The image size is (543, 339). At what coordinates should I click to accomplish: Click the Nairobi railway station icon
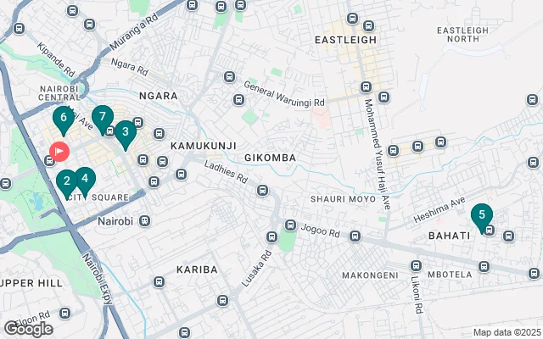[145, 220]
